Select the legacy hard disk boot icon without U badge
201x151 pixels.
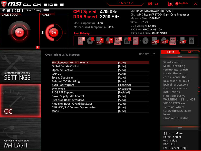(136, 41)
